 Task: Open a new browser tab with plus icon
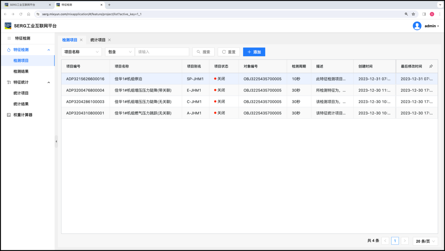pyautogui.click(x=109, y=5)
